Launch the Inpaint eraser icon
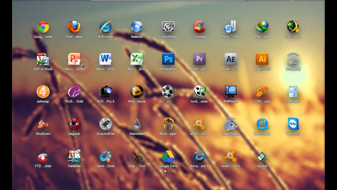The image size is (337, 190). pyautogui.click(x=262, y=156)
